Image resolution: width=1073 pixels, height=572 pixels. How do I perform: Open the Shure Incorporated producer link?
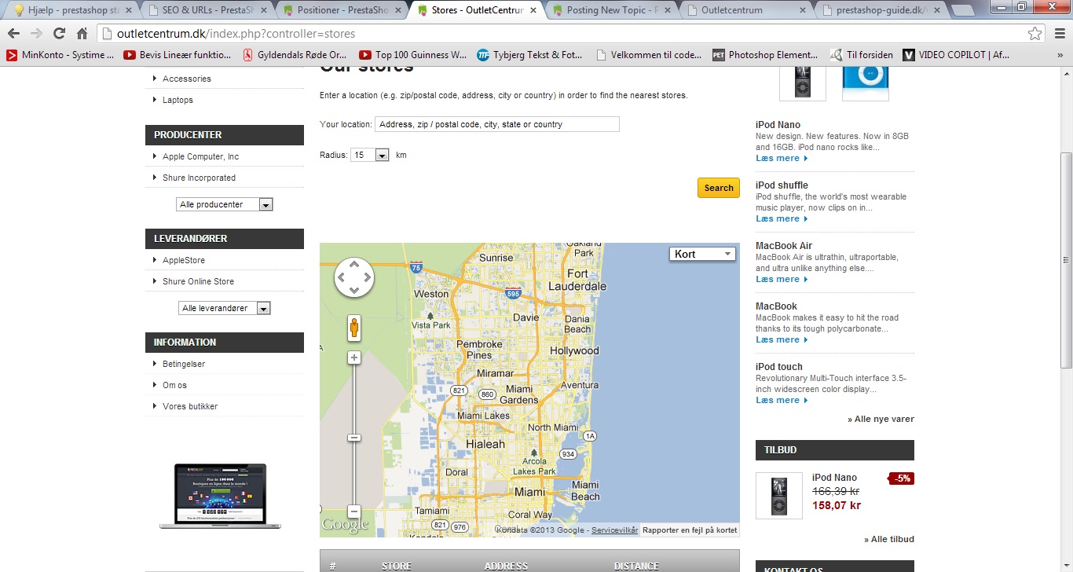coord(199,178)
